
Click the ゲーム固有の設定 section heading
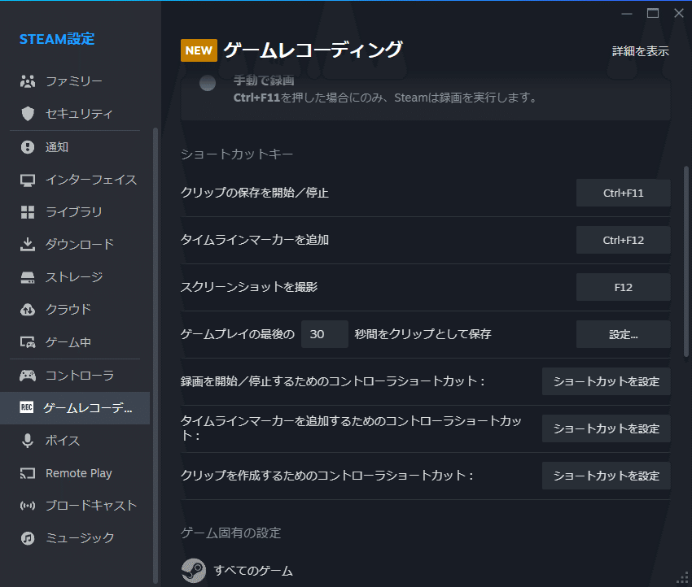231,533
